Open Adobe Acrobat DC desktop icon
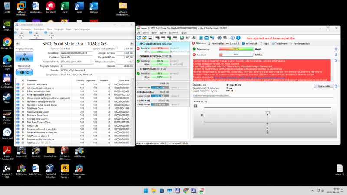Viewport: 347px width, 195px height. coord(7,153)
